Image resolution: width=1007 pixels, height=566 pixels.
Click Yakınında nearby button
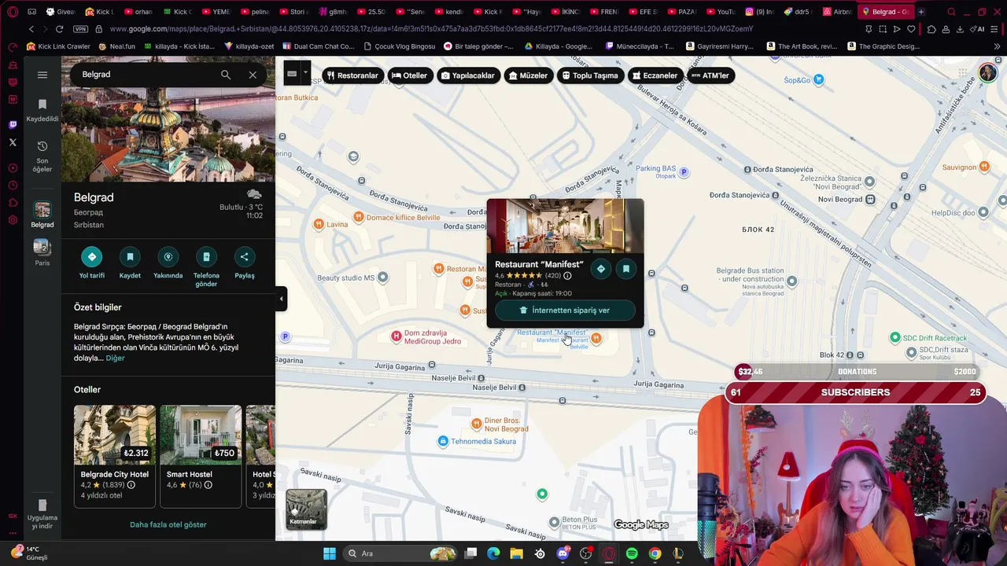[168, 257]
